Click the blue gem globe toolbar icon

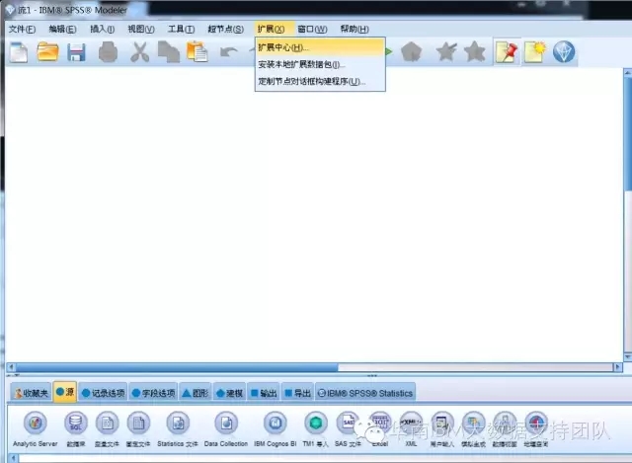click(x=564, y=52)
